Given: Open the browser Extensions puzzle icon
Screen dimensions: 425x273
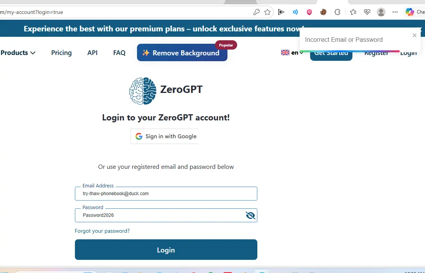Looking at the screenshot, I should 337,12.
